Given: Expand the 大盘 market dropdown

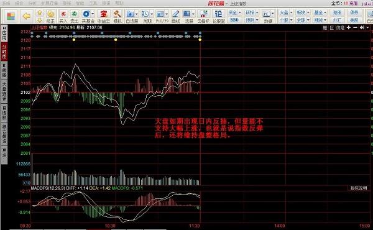Looking at the screenshot, I should [x=286, y=12].
